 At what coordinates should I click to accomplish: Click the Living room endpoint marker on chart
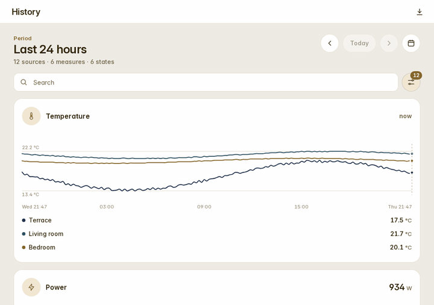click(x=412, y=154)
